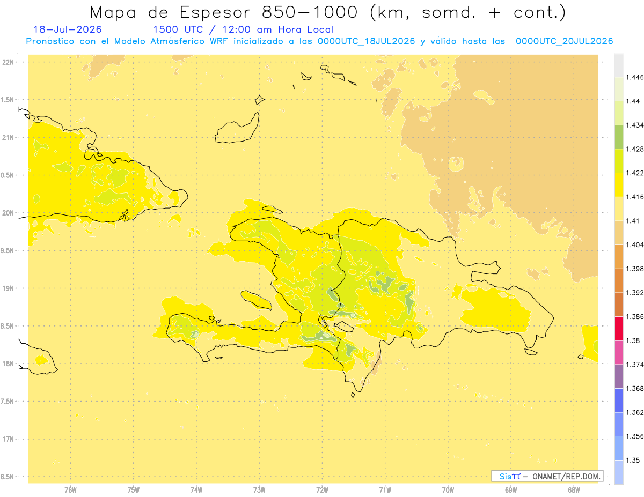Click the legend value '1.386'
The height and width of the screenshot is (497, 644).
pos(635,316)
